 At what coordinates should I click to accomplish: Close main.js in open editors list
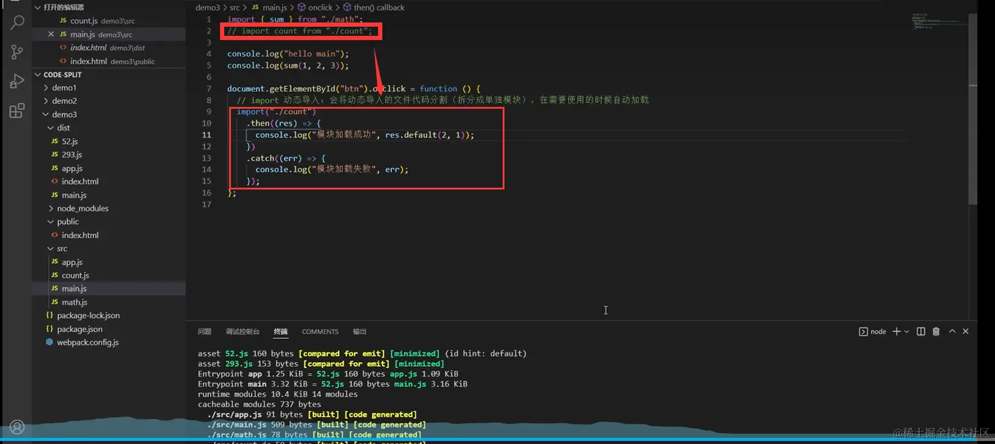pos(51,34)
